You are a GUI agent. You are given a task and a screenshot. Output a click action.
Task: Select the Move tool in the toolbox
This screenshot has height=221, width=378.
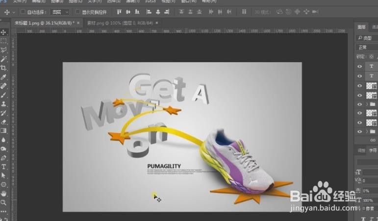click(x=3, y=32)
